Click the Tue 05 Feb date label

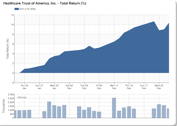(x=84, y=87)
